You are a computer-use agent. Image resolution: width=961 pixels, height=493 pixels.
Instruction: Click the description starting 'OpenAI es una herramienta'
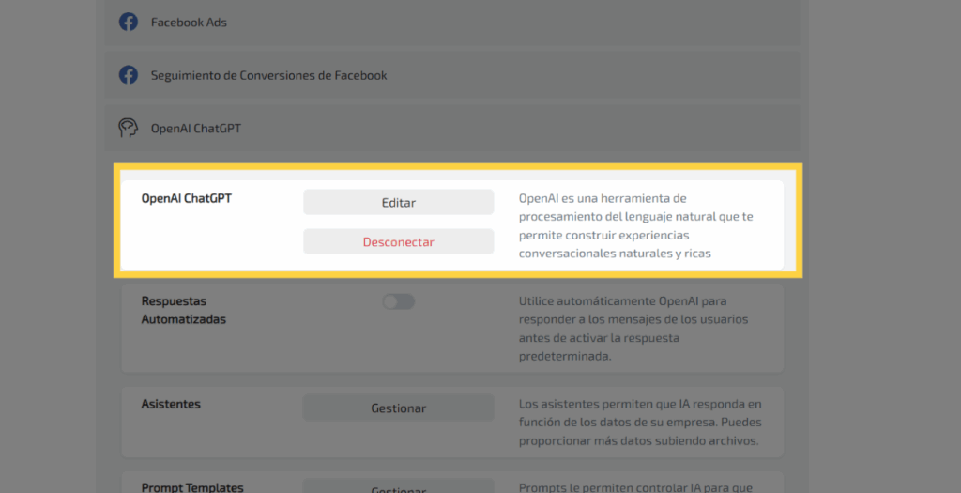[x=636, y=225]
